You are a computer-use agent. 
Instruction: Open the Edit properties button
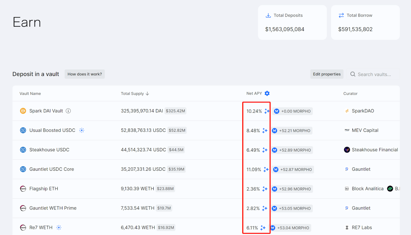[x=326, y=74]
